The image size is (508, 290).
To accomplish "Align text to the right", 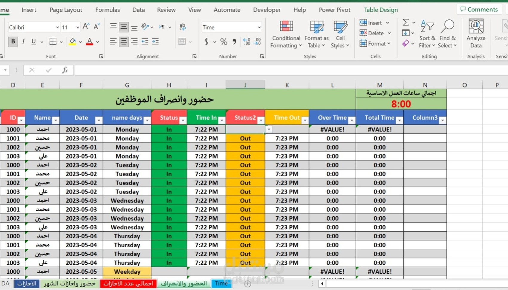I will click(134, 42).
